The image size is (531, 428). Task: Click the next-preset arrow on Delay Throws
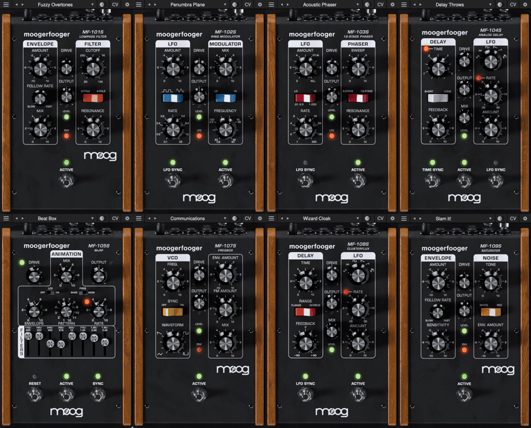tap(421, 4)
